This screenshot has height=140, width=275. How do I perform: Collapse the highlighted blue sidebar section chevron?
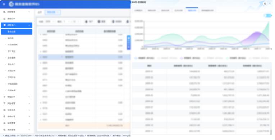[x=29, y=25]
